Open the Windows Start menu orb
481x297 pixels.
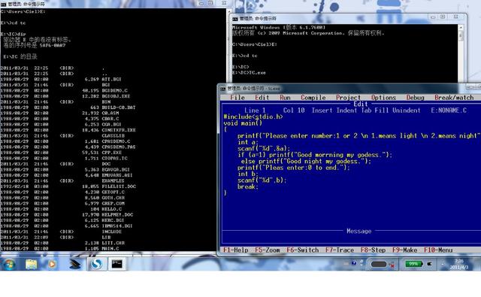click(x=9, y=264)
